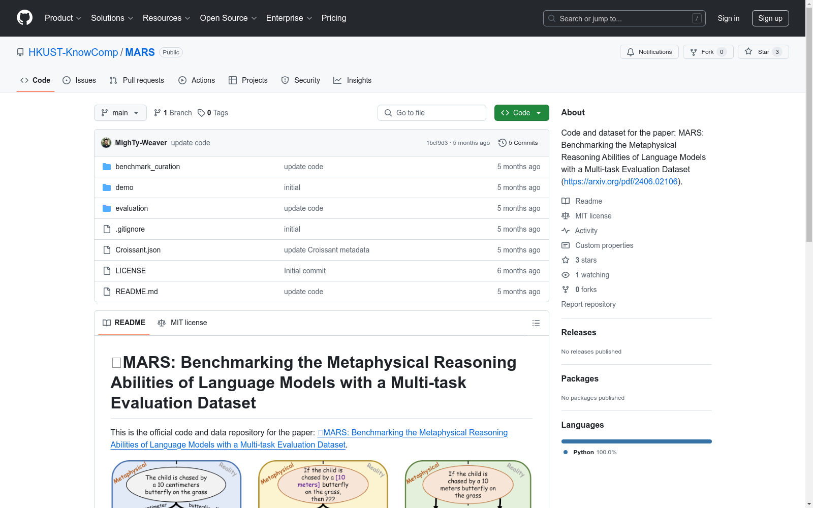Click the Sign up button
Image resolution: width=813 pixels, height=508 pixels.
point(770,18)
